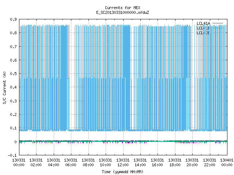Image resolution: width=234 pixels, height=175 pixels.
Task: Select the "E_SC20130331000000.sfduZ" file name subtitle
Action: point(122,12)
